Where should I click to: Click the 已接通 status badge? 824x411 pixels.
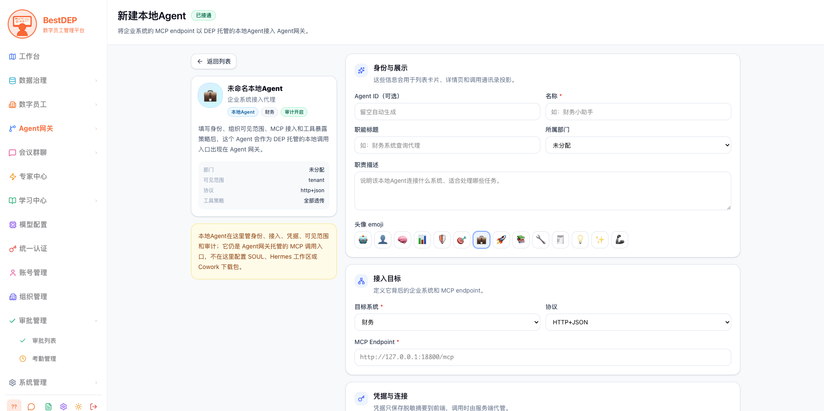coord(203,15)
